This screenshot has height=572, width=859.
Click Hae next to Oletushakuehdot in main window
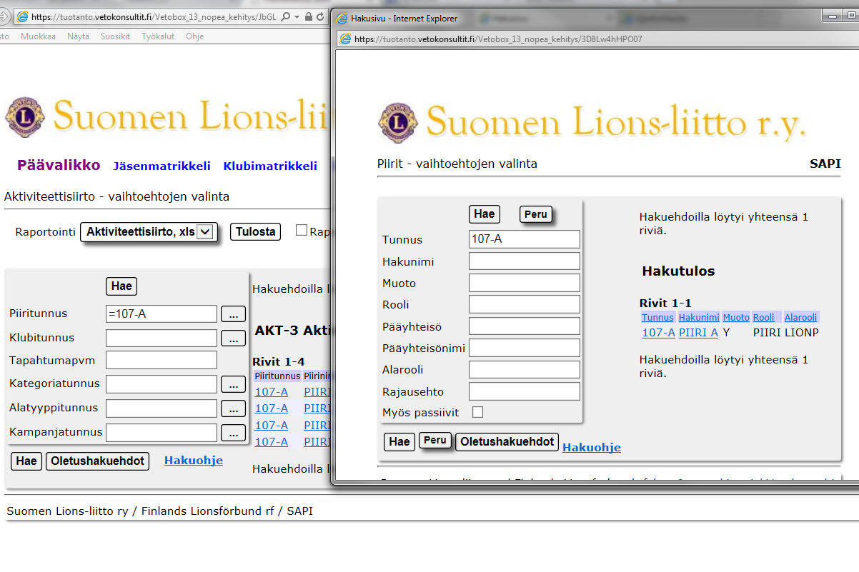point(26,461)
